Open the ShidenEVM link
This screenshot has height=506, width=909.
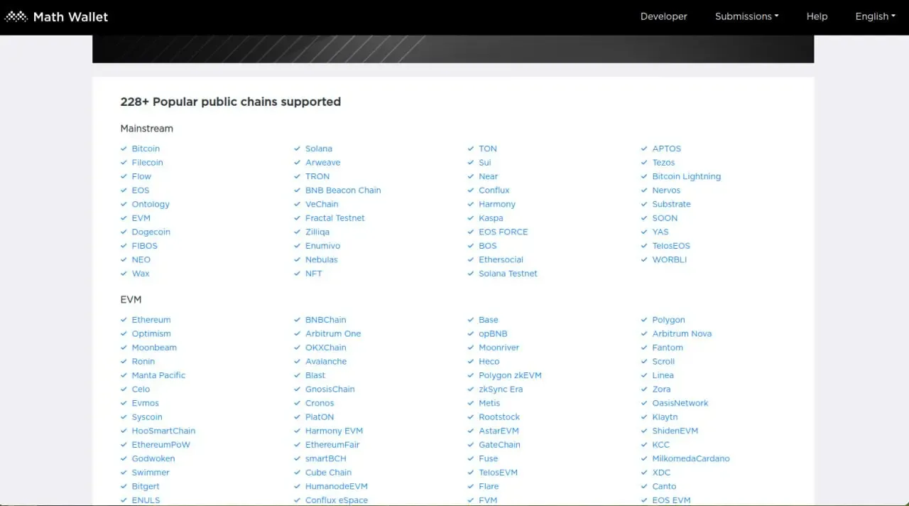pos(675,431)
